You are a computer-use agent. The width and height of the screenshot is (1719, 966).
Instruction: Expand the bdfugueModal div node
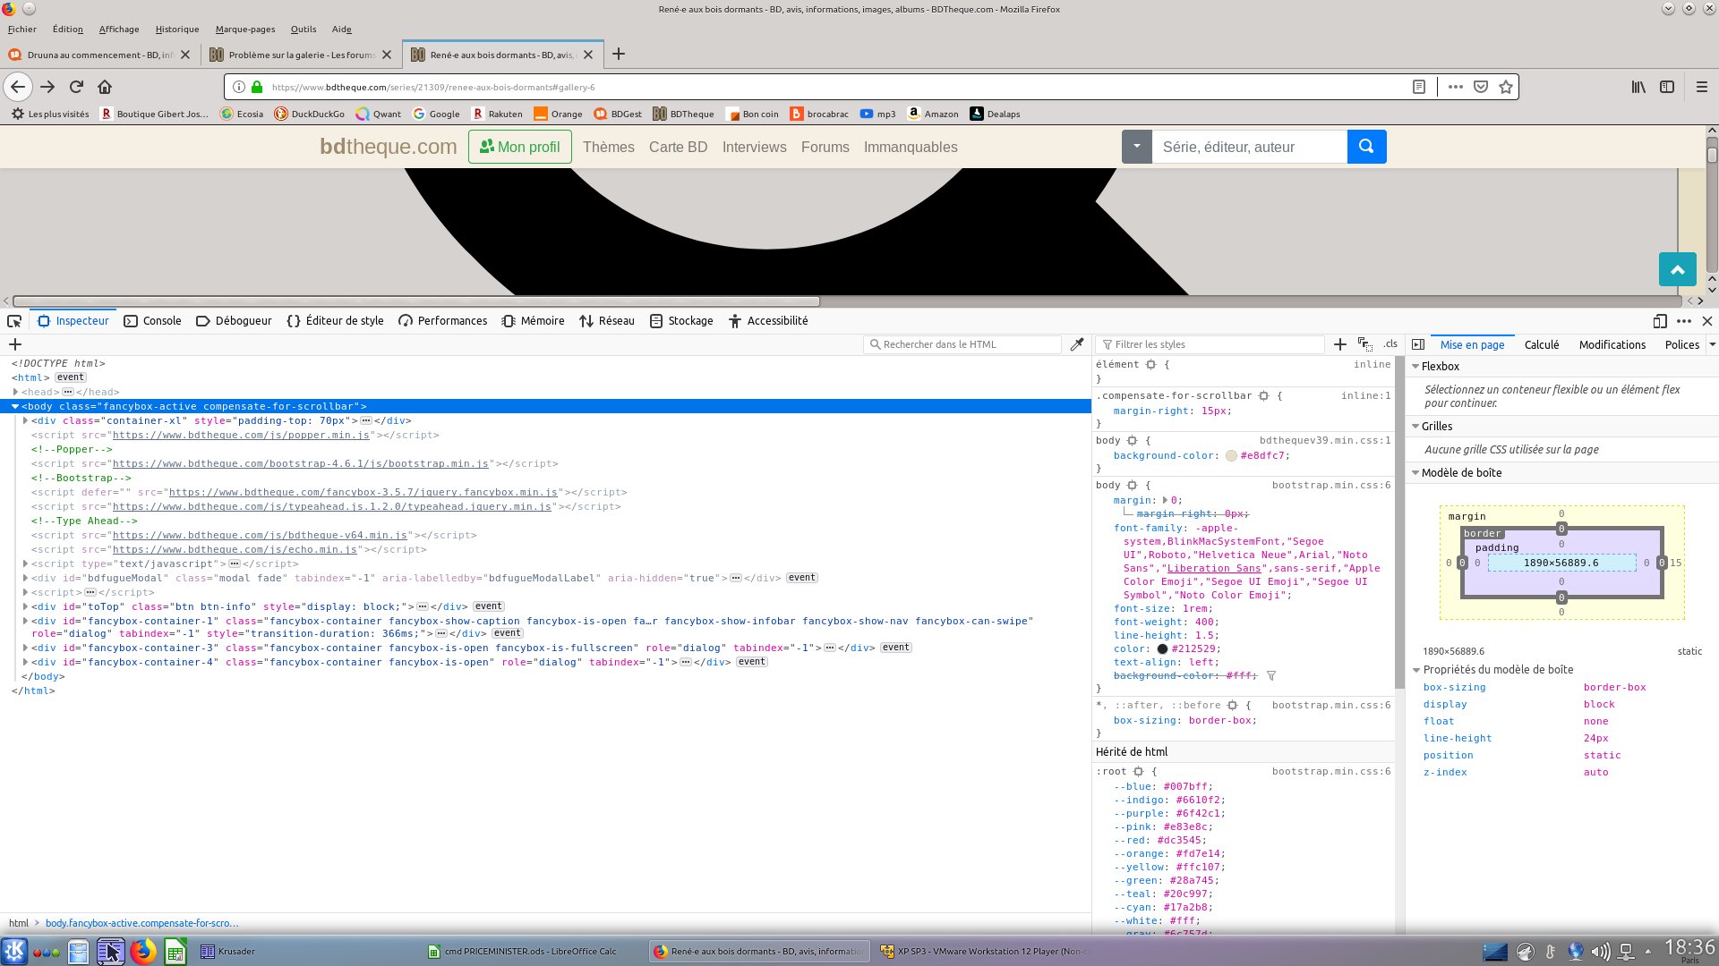[x=25, y=578]
